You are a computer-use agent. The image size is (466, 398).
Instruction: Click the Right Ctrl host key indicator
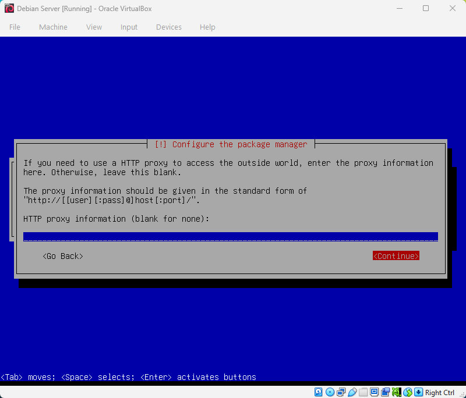(x=440, y=392)
